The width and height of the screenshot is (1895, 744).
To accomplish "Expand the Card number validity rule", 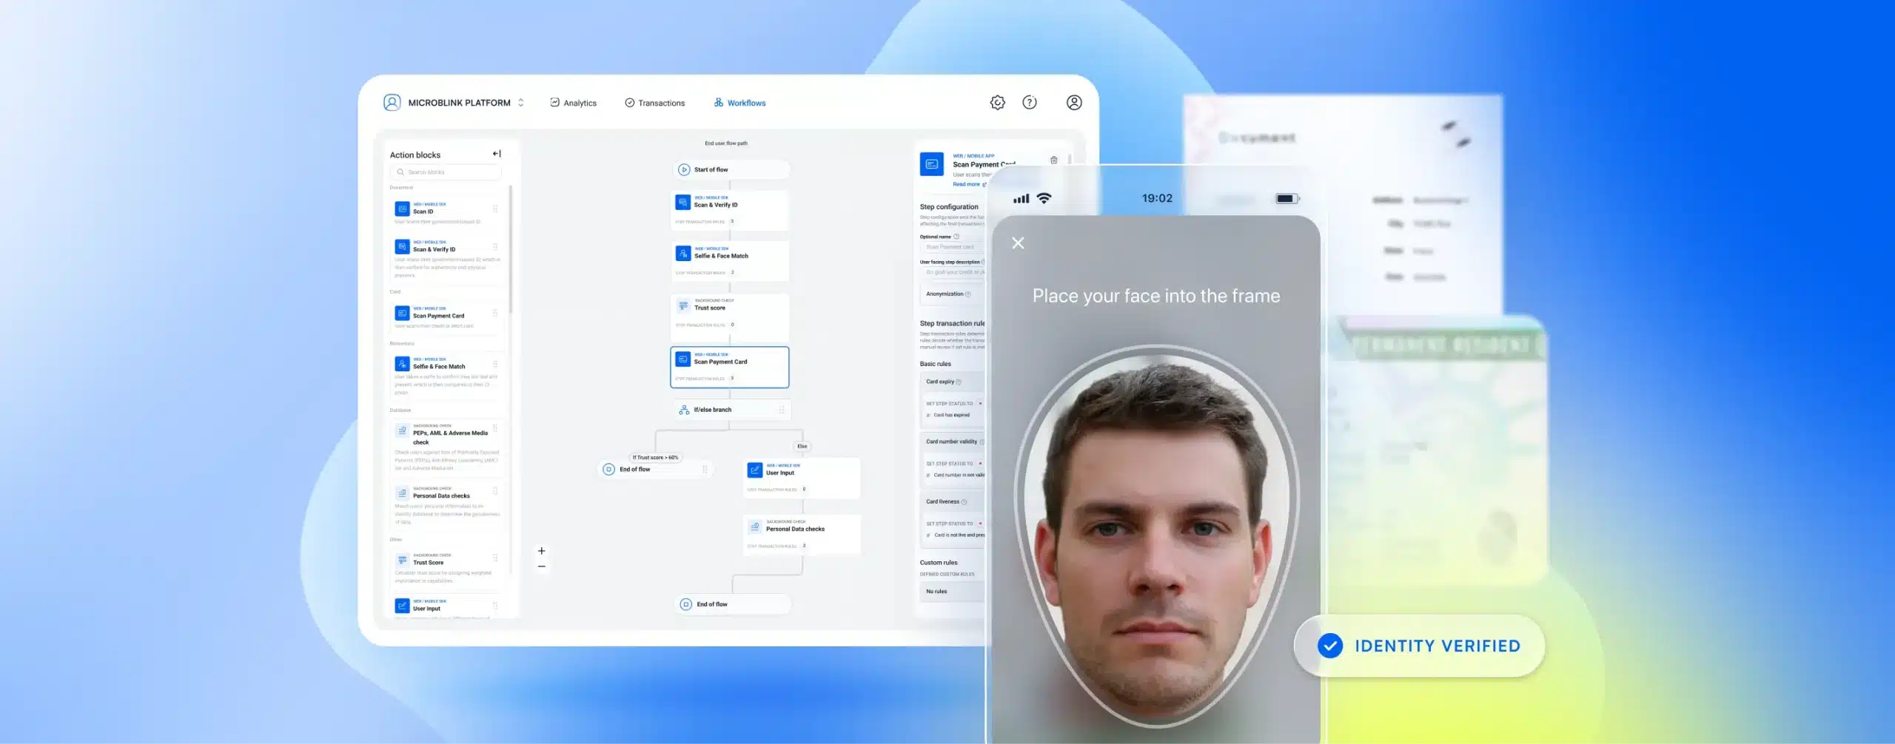I will point(953,442).
